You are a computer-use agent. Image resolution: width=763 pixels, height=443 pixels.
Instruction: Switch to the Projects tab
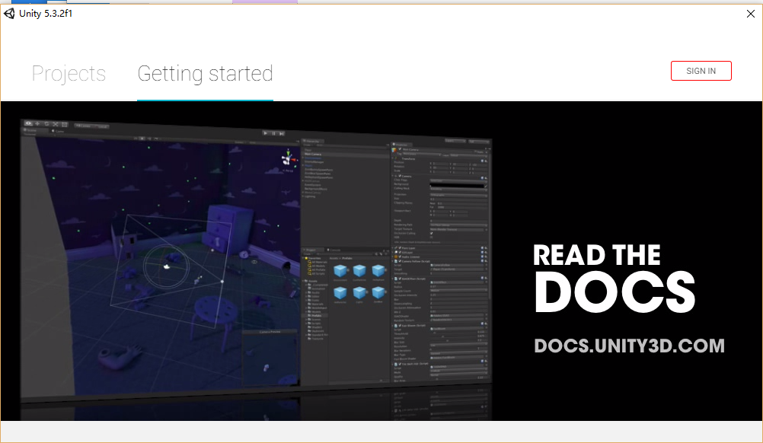[x=69, y=74]
